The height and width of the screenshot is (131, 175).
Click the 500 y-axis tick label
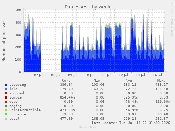click(x=18, y=10)
